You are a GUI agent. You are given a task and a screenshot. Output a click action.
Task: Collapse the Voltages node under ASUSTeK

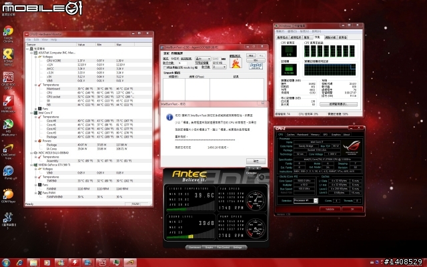click(x=35, y=57)
